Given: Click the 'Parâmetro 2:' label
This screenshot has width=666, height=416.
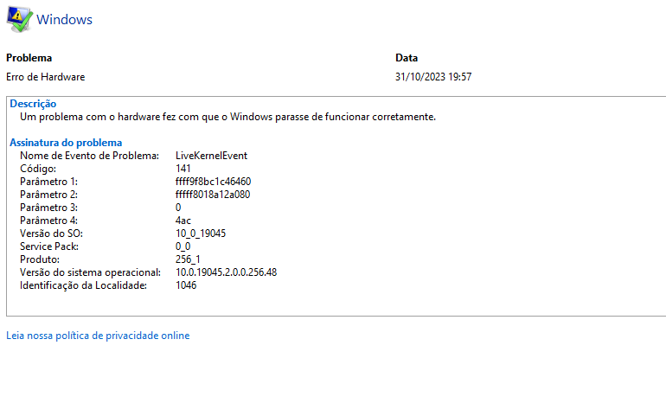Looking at the screenshot, I should click(48, 195).
